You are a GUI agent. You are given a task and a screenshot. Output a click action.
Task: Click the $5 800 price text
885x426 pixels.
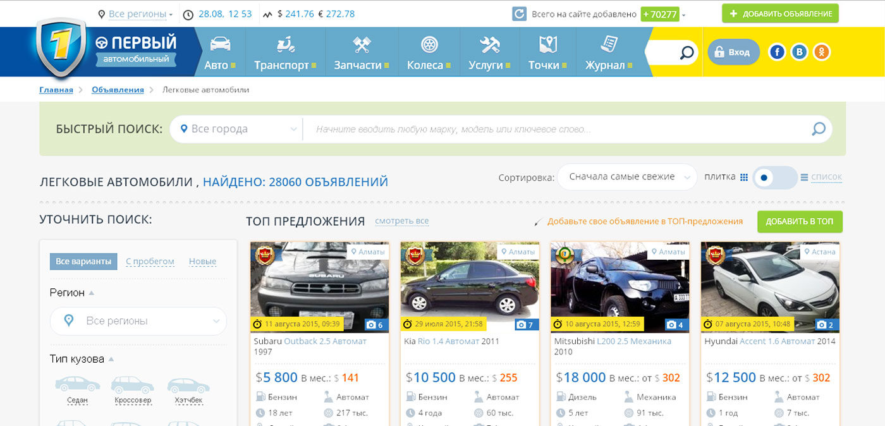tap(277, 377)
